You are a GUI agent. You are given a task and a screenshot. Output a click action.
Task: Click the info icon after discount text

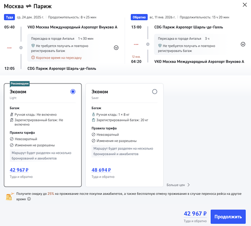click(x=29, y=199)
